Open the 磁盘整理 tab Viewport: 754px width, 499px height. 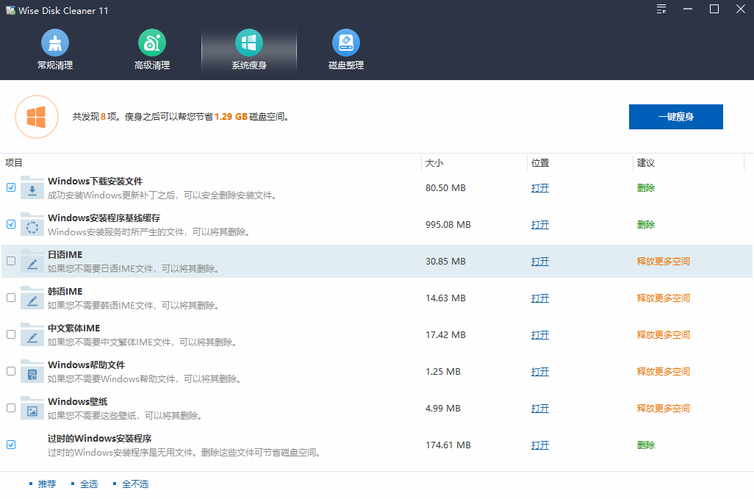click(x=345, y=50)
